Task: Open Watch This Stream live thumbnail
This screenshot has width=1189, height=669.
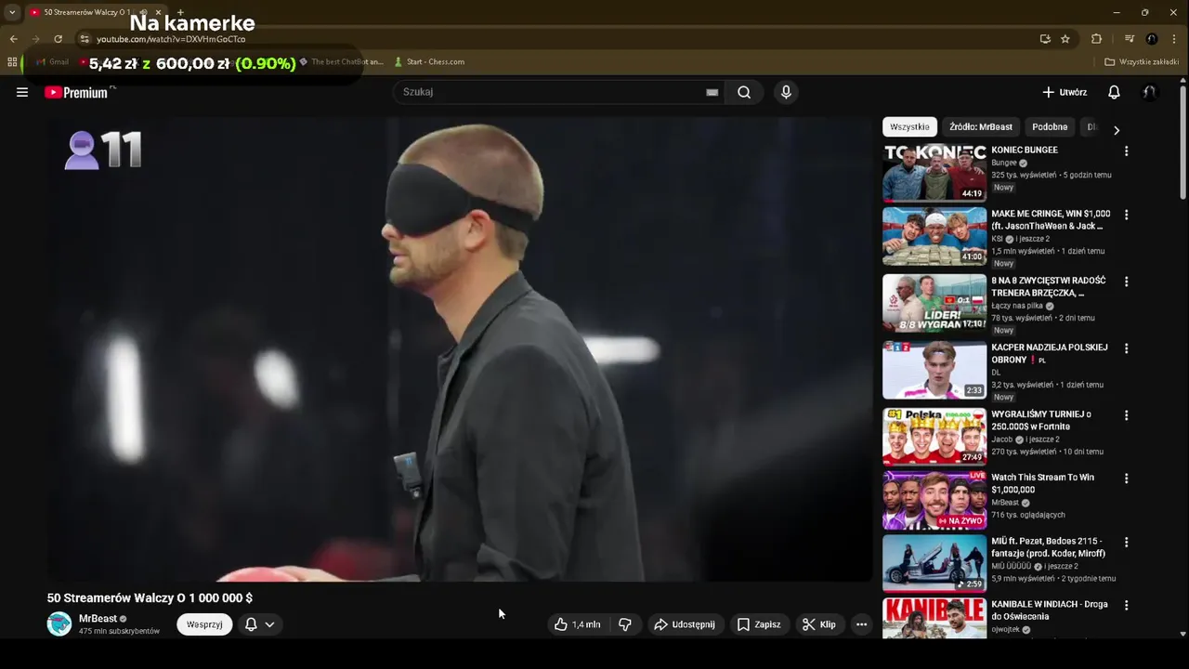Action: [934, 500]
